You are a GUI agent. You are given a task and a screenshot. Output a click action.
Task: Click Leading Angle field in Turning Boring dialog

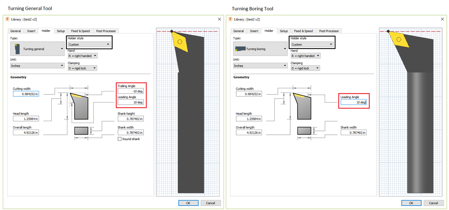point(354,102)
